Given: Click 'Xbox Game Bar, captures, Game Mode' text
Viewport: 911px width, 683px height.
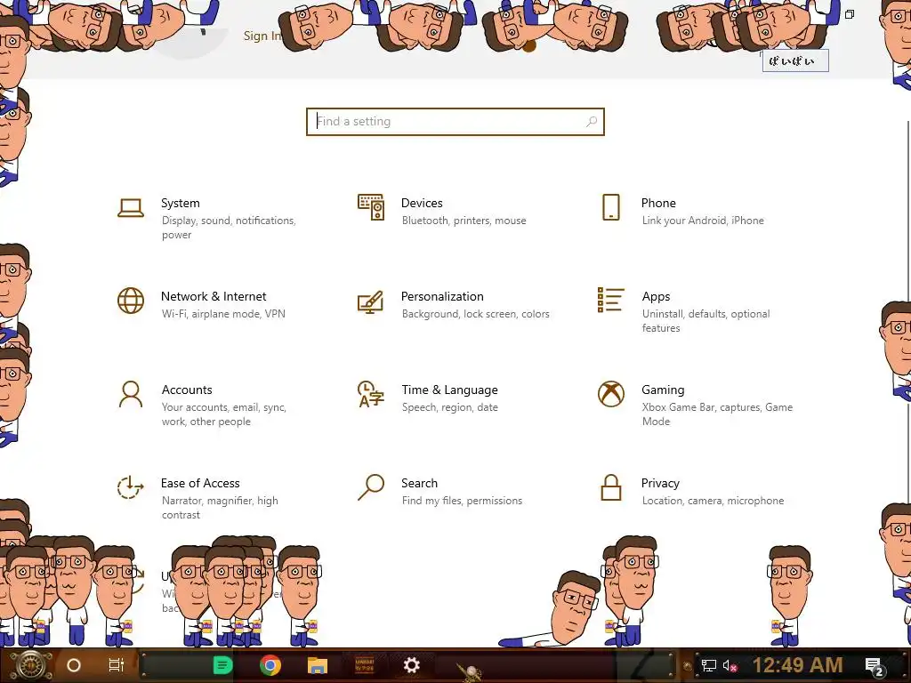Looking at the screenshot, I should click(x=718, y=414).
